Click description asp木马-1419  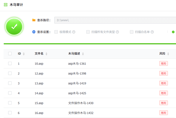[x=77, y=83]
